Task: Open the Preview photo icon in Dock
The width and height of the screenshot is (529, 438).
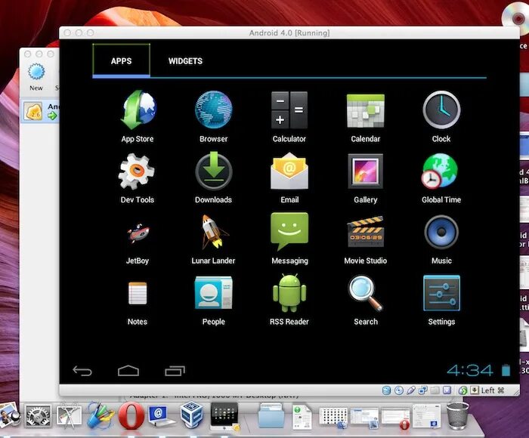Action: pos(8,415)
